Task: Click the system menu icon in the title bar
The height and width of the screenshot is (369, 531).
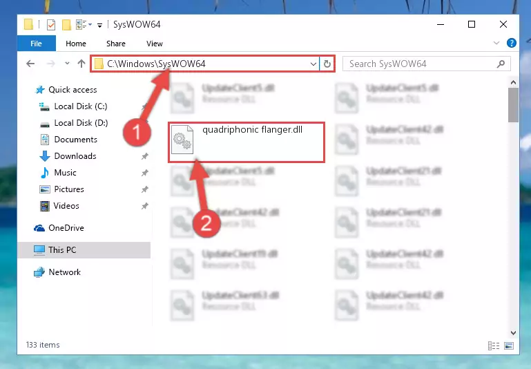Action: click(x=28, y=24)
